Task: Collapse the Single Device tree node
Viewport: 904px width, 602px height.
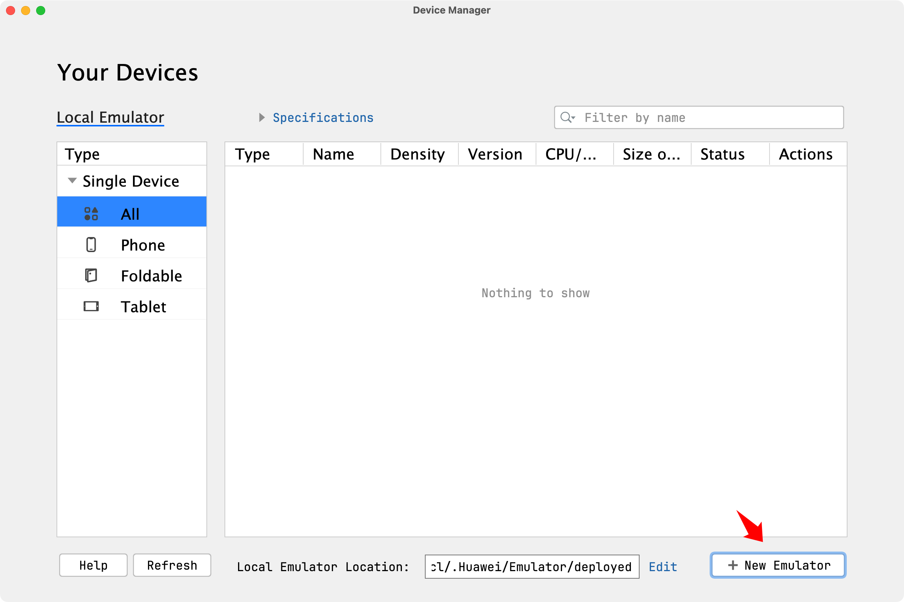Action: 71,181
